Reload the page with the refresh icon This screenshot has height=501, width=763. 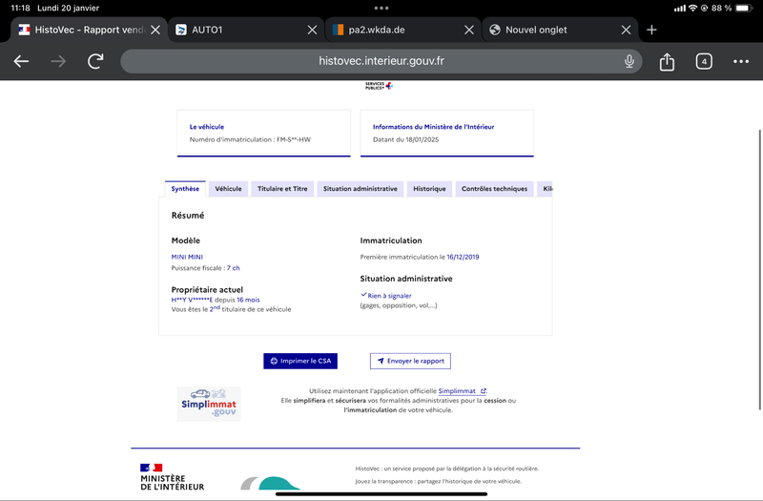click(95, 61)
